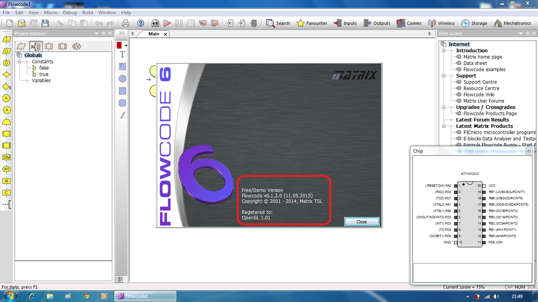The height and width of the screenshot is (302, 538).
Task: Click the Save floppy disk icon
Action: 45,23
